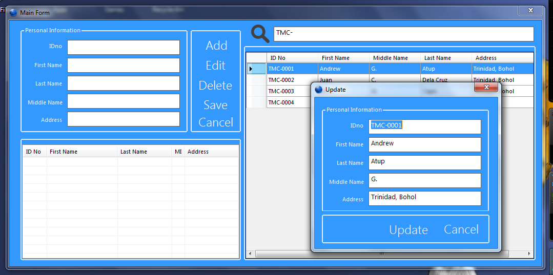
Task: Click ID No column header in lower-left list
Action: click(34, 152)
